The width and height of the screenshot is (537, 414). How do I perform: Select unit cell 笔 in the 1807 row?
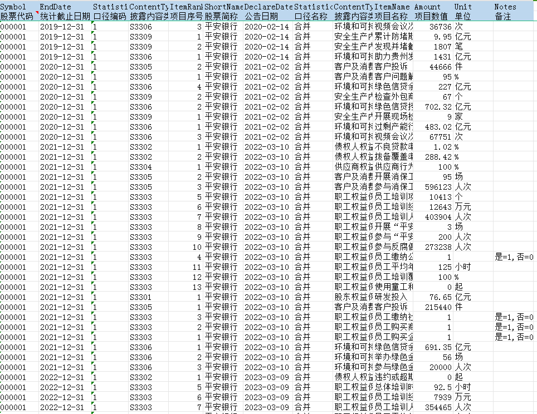coord(473,47)
